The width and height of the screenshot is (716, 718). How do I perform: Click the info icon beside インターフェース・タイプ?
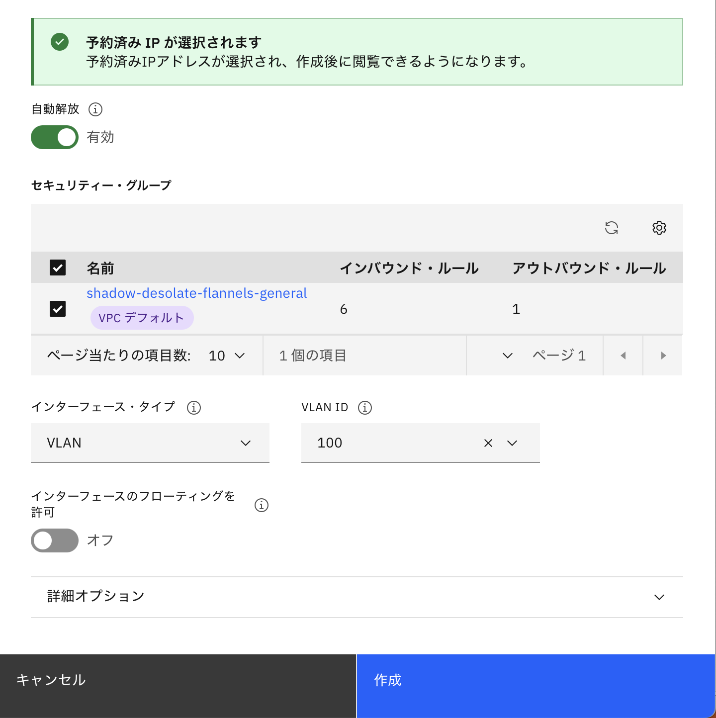coord(194,408)
